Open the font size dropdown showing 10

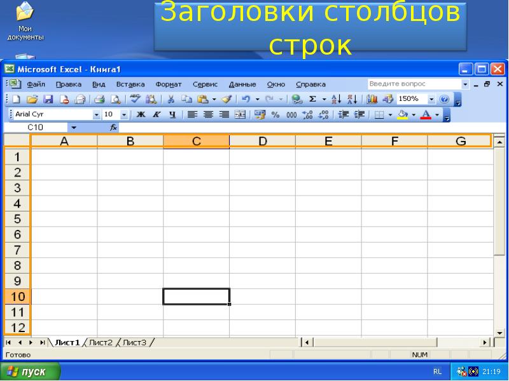click(124, 115)
